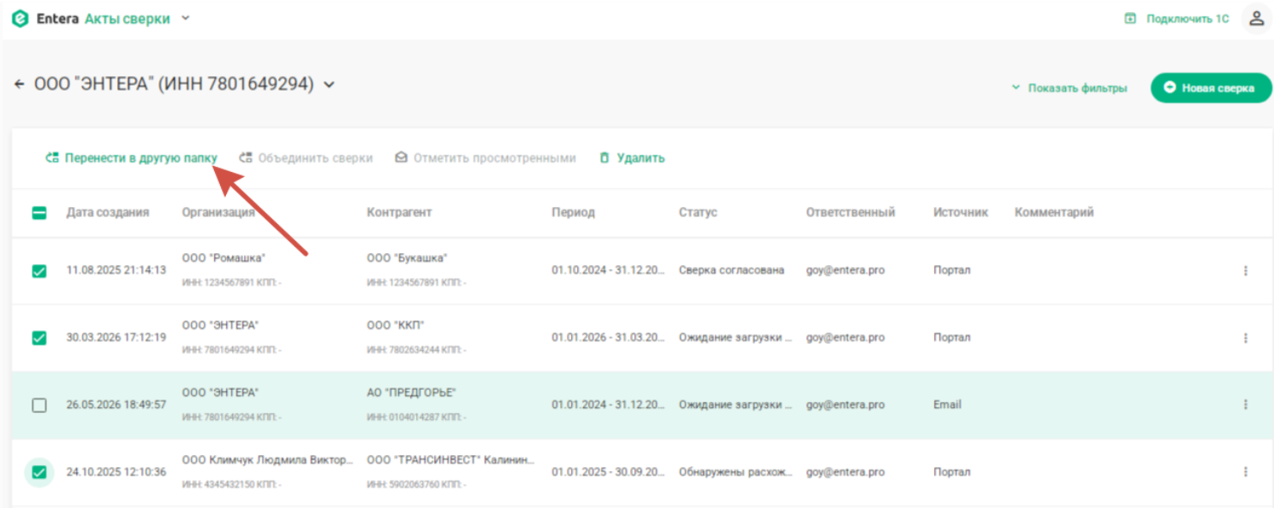
Task: Uncheck the ООО "Ромашка" row checkbox
Action: click(x=39, y=271)
